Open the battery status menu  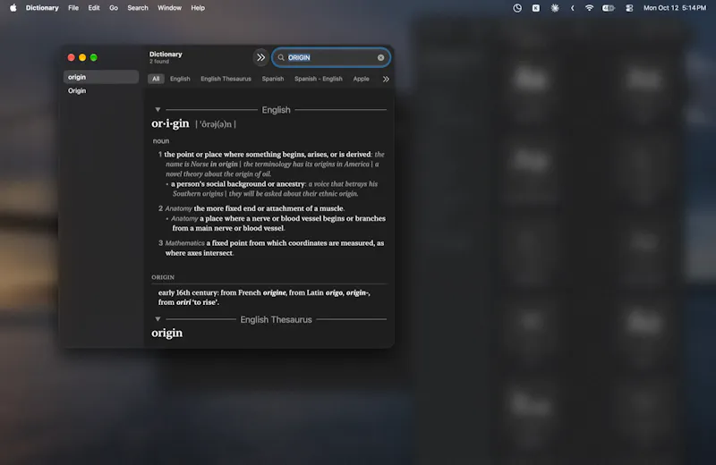pos(609,8)
